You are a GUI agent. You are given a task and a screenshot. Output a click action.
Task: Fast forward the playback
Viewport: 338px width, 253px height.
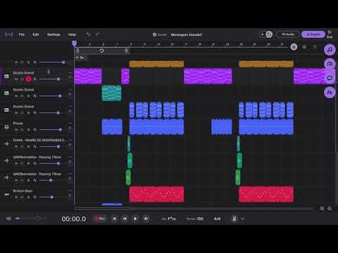[146, 219]
